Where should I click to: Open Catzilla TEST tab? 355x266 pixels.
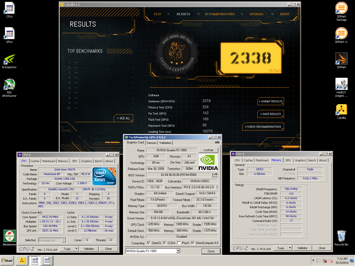[x=157, y=14]
